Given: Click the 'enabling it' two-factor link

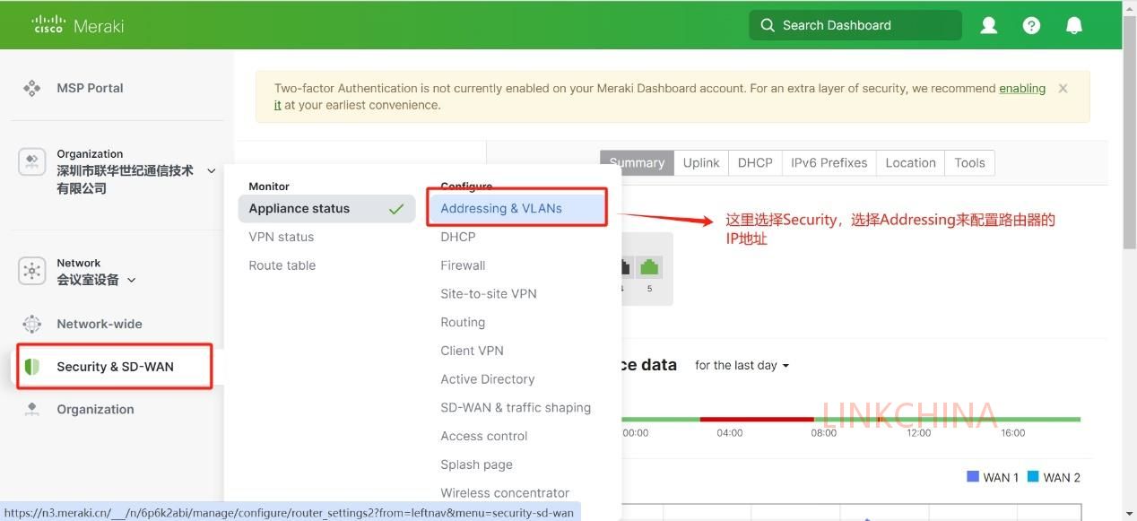Looking at the screenshot, I should pyautogui.click(x=1022, y=89).
